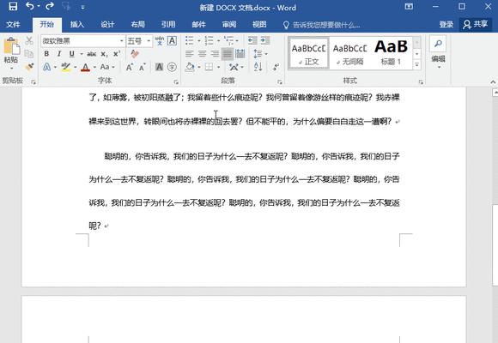Activate the Format Painter brush
The image size is (498, 343).
29,67
